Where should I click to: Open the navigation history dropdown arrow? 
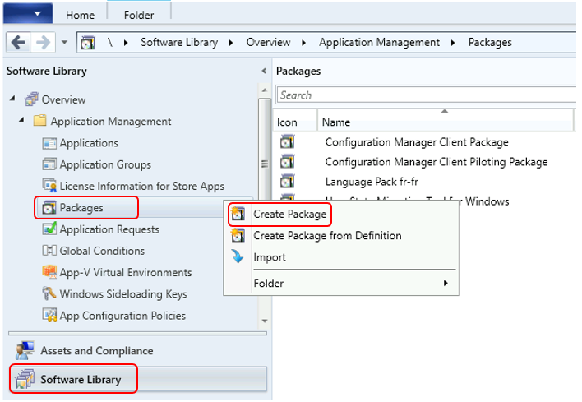click(x=64, y=42)
